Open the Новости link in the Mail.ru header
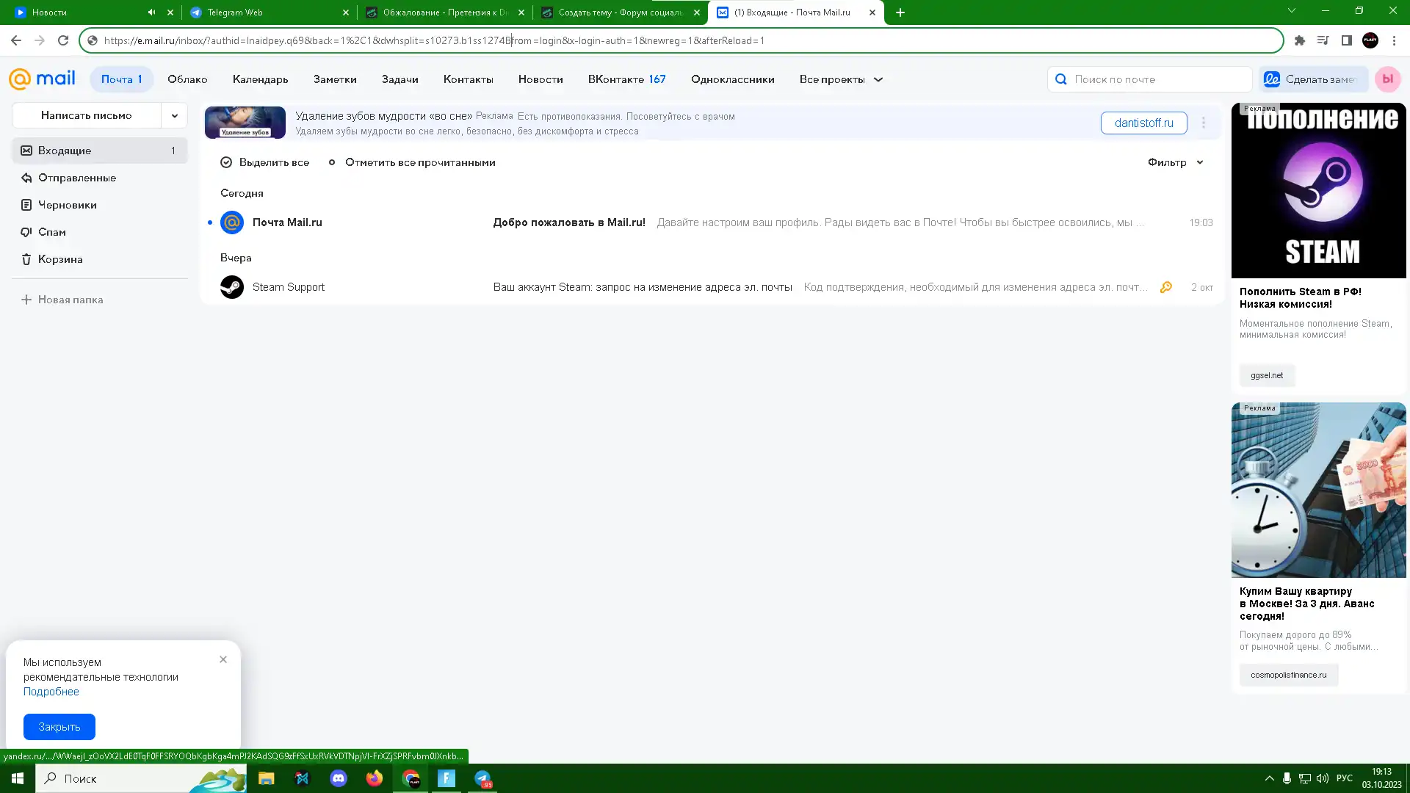Viewport: 1410px width, 793px height. [540, 79]
